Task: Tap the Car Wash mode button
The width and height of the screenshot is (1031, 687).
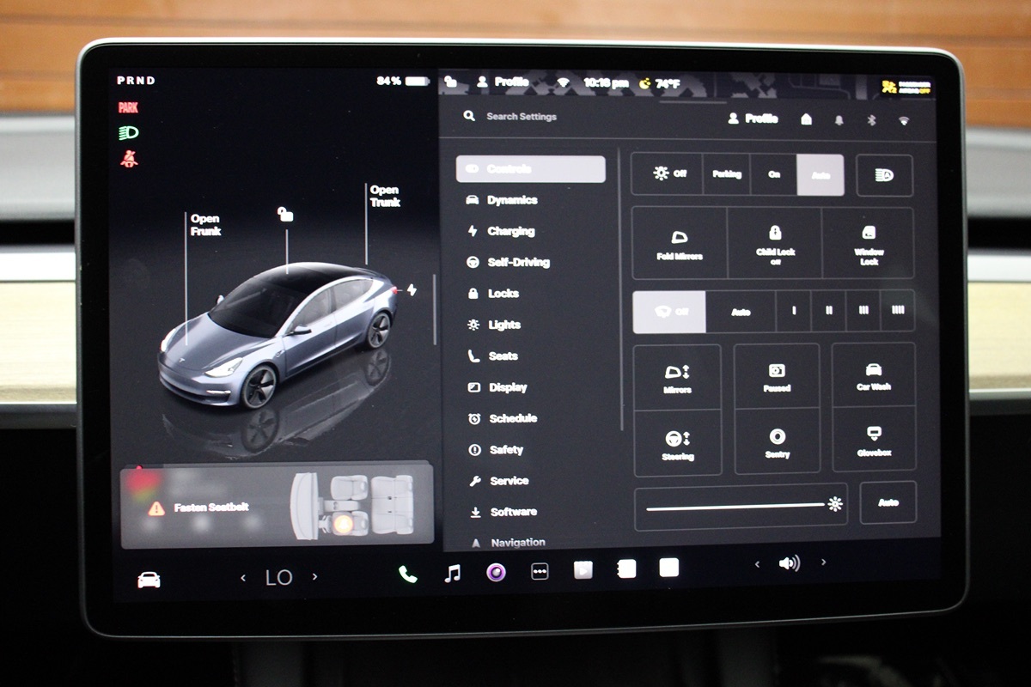Action: (x=874, y=375)
